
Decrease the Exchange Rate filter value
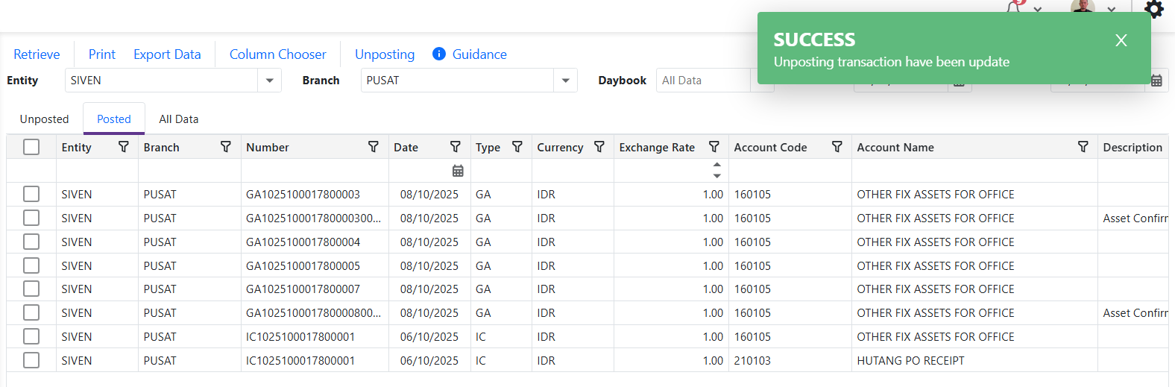(x=716, y=176)
